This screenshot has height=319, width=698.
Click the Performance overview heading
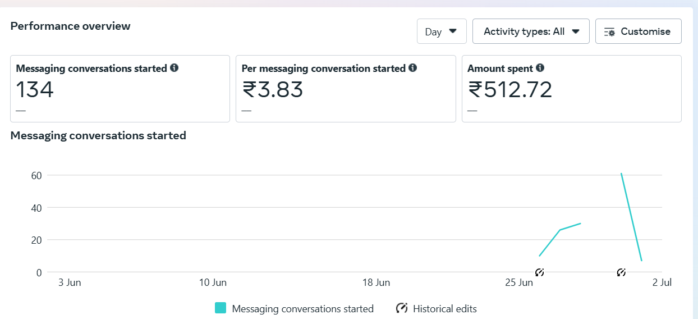tap(71, 26)
